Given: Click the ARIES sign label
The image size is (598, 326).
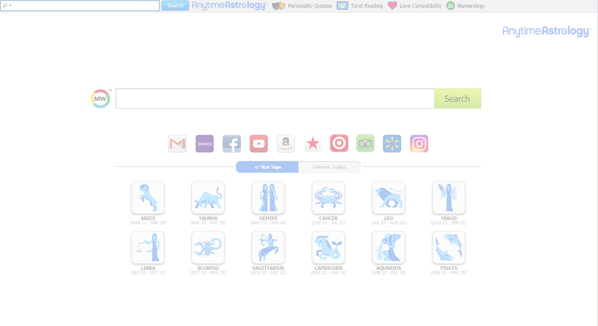Looking at the screenshot, I should point(148,218).
